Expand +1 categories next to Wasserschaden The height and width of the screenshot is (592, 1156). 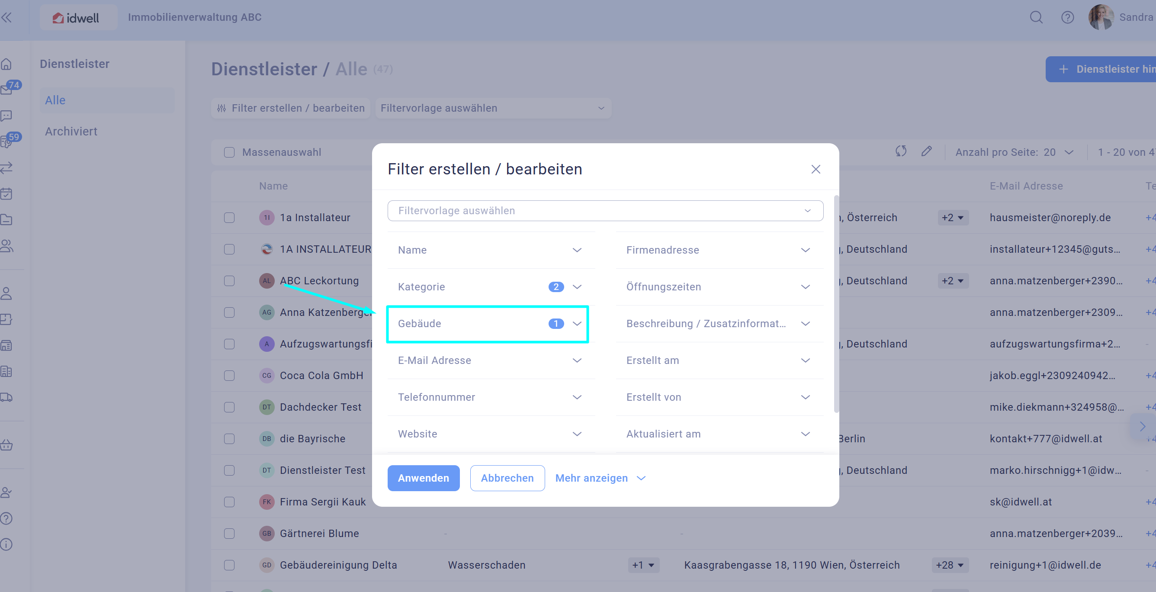coord(643,565)
